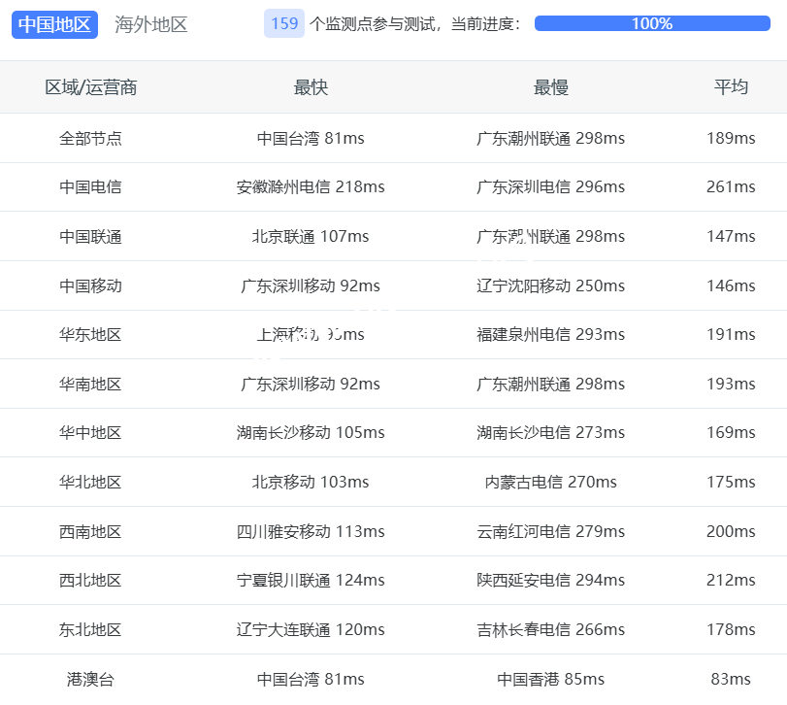Select the 中国电信 row label

tap(90, 187)
